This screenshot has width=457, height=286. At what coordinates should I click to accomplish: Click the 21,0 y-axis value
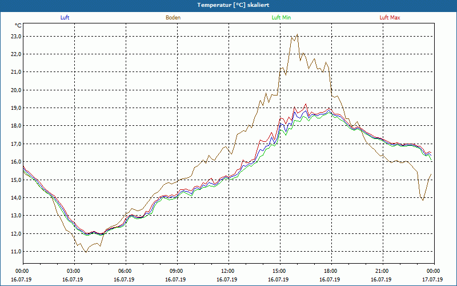[x=16, y=72]
